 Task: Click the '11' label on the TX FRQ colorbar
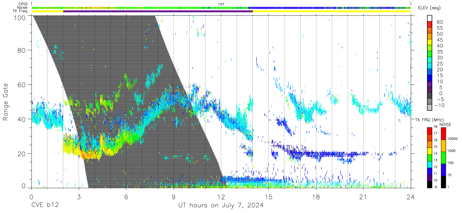pyautogui.click(x=435, y=174)
